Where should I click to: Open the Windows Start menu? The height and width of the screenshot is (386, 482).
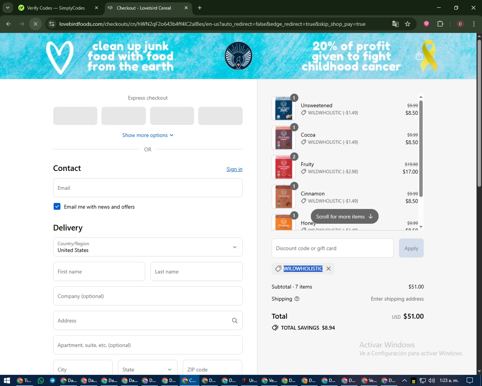click(x=7, y=381)
